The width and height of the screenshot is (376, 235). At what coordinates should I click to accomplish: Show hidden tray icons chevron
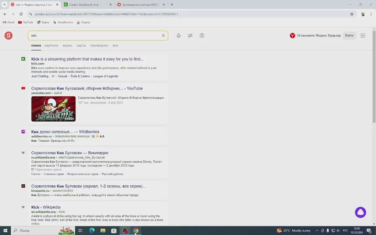(x=317, y=230)
